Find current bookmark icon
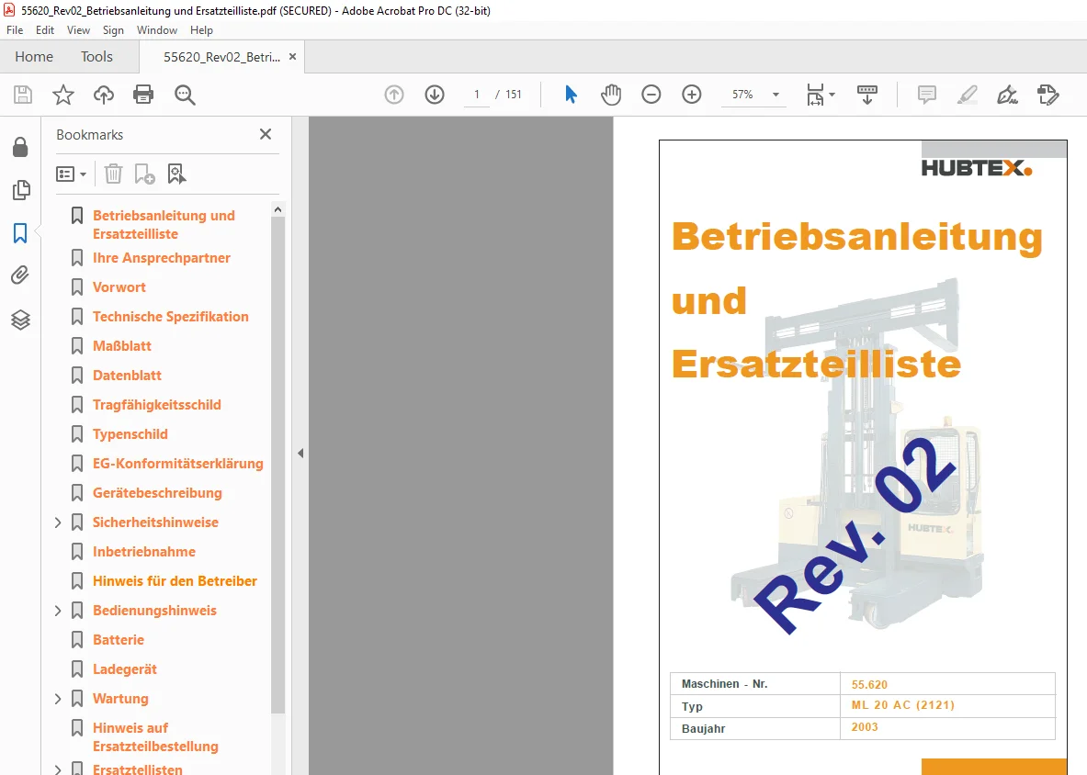Image resolution: width=1087 pixels, height=775 pixels. click(176, 174)
